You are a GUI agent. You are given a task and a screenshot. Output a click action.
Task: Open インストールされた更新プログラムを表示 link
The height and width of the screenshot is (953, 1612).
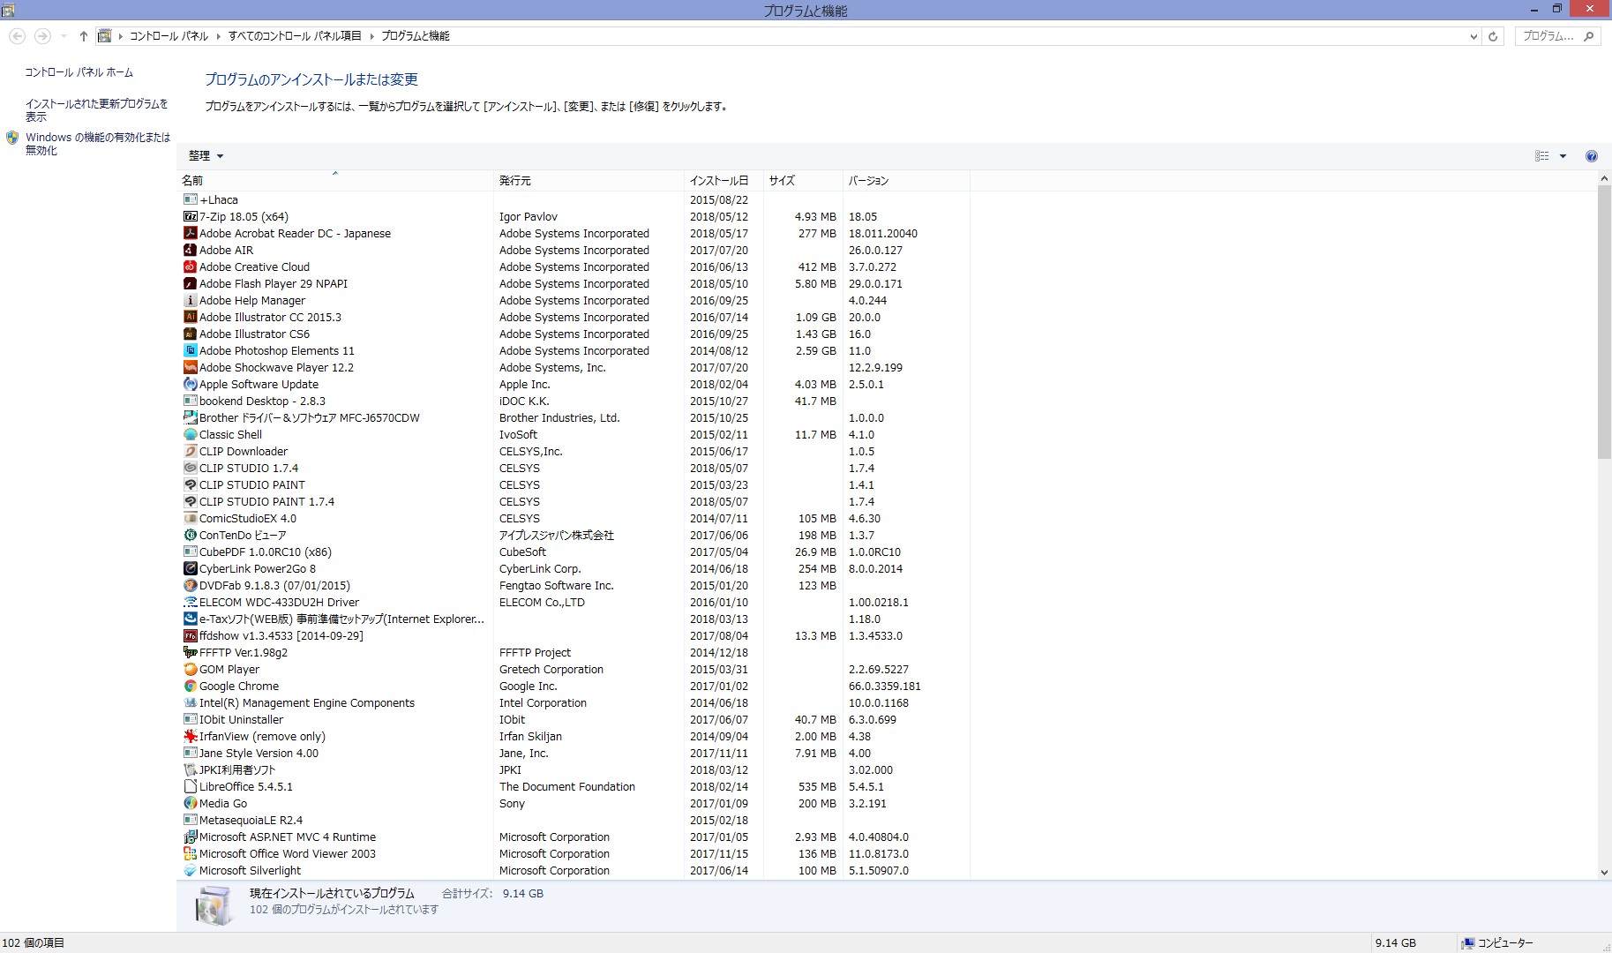[x=96, y=110]
